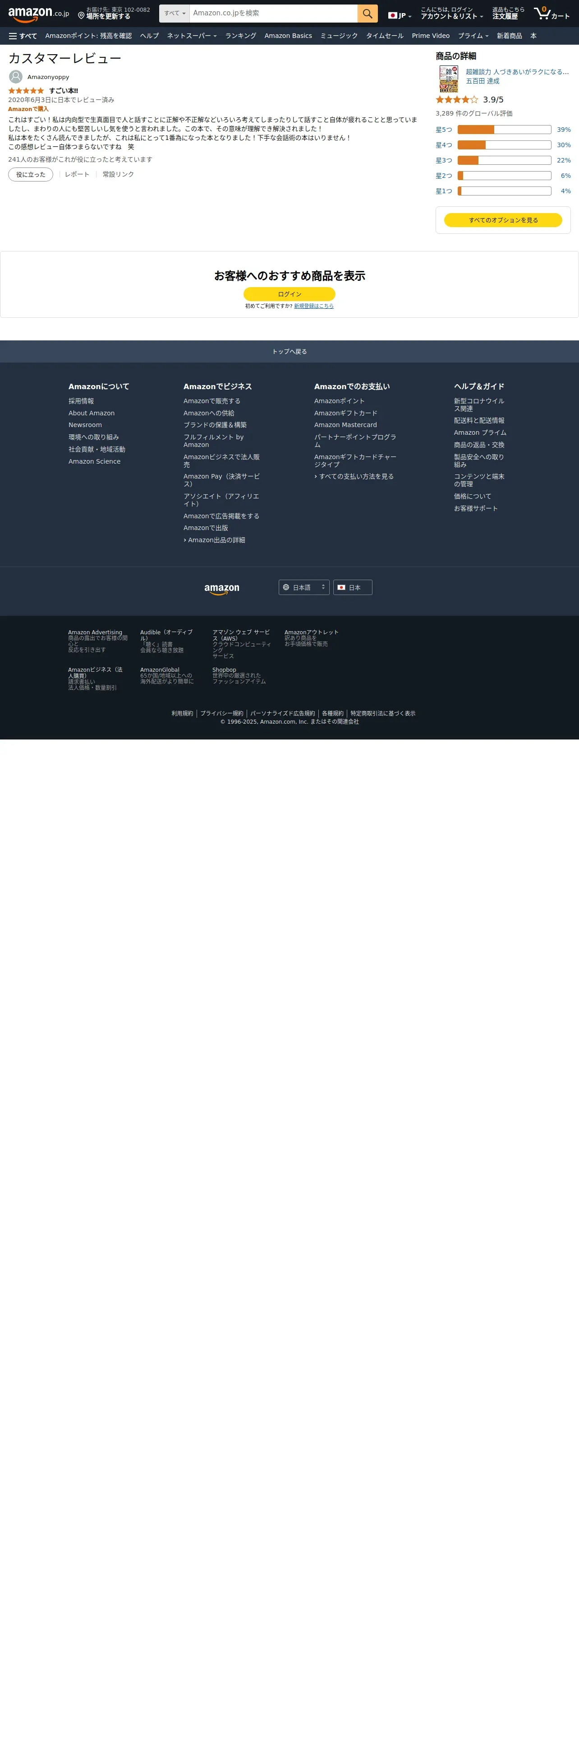This screenshot has height=1739, width=579.
Task: Open Shopbop footer link
Action: (225, 670)
